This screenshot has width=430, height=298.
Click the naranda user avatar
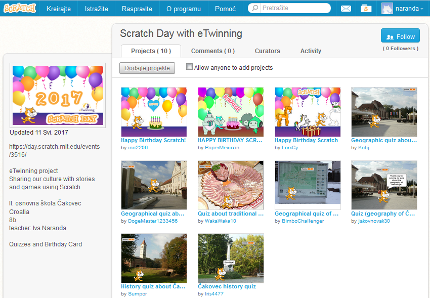387,9
